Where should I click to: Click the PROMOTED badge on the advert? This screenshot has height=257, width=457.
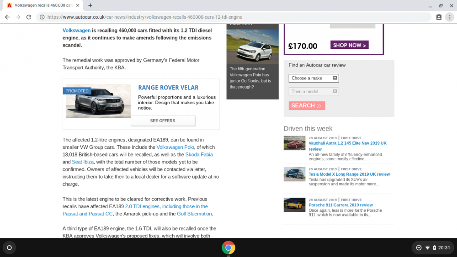(77, 91)
